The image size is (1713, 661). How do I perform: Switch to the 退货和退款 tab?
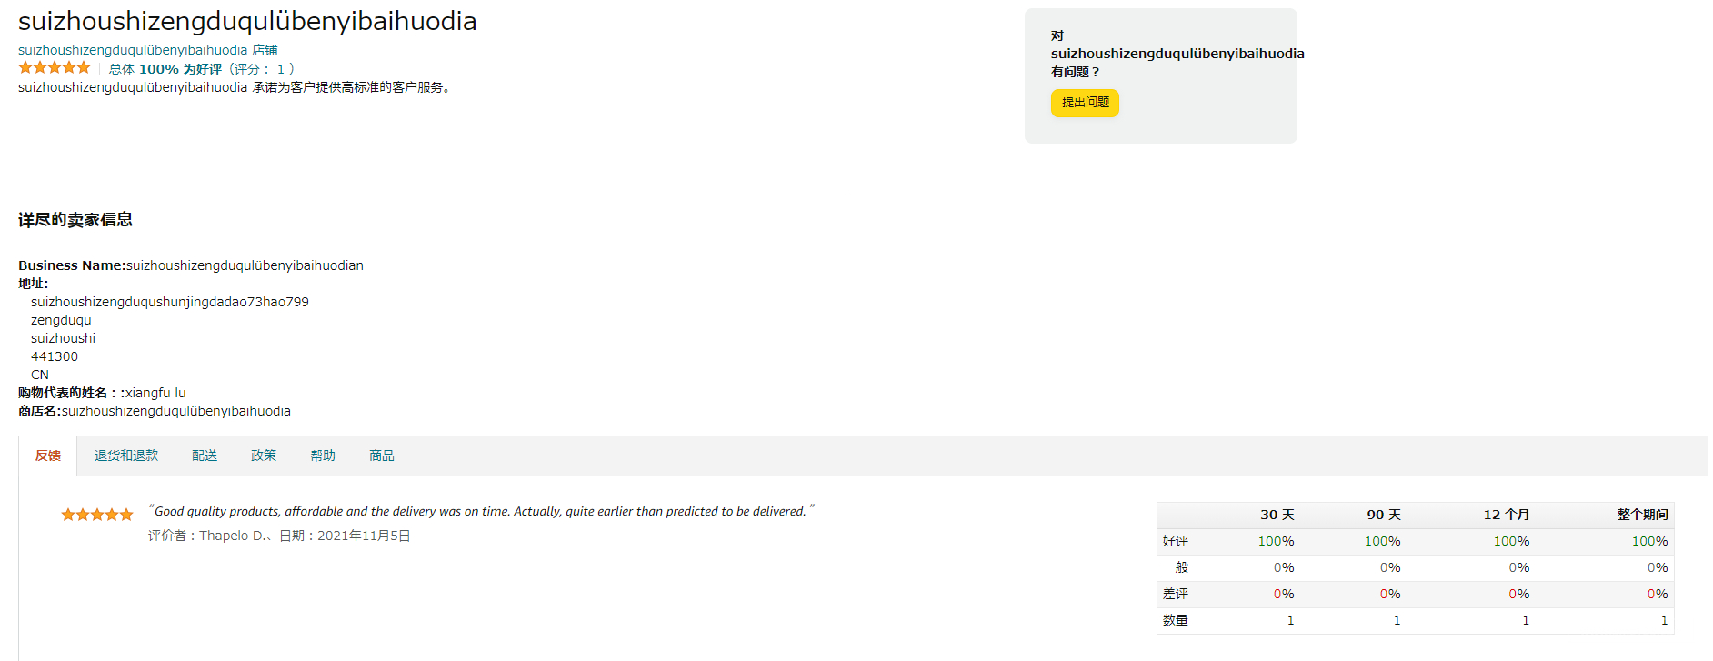coord(126,456)
